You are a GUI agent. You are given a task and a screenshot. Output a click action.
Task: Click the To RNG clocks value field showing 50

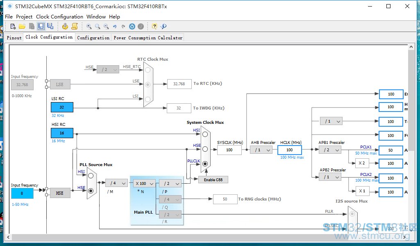pyautogui.click(x=225, y=199)
